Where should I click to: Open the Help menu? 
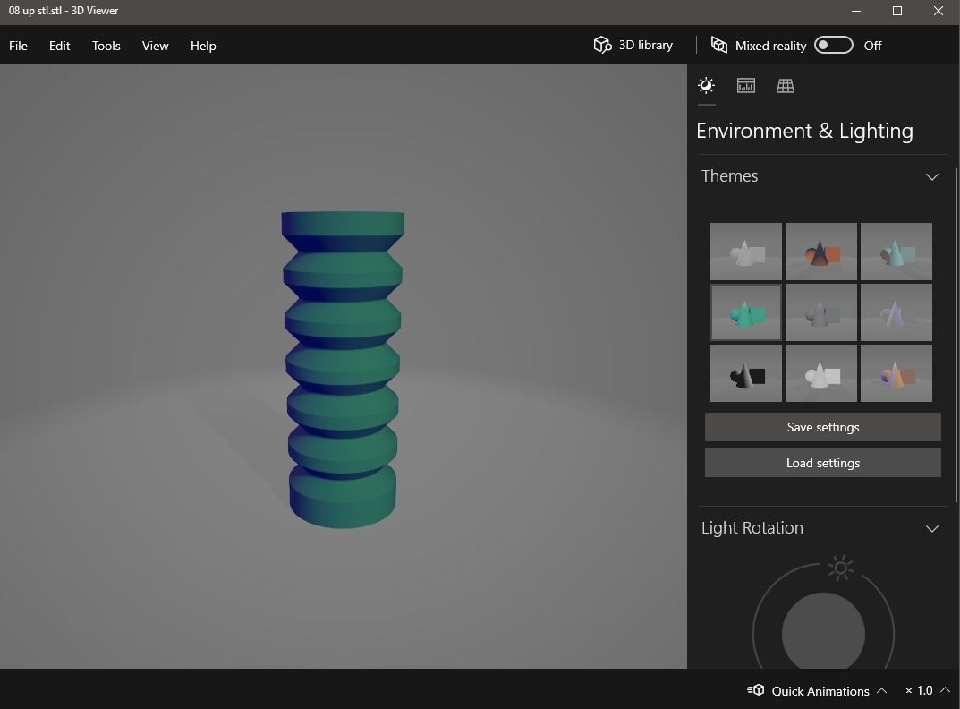point(203,46)
